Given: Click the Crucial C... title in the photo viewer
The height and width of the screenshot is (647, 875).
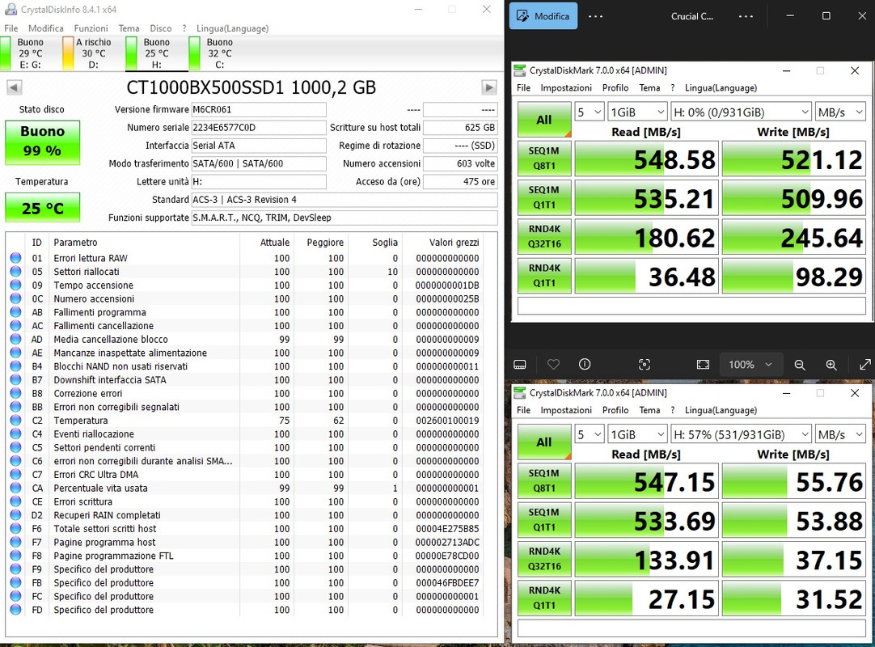Looking at the screenshot, I should (692, 16).
